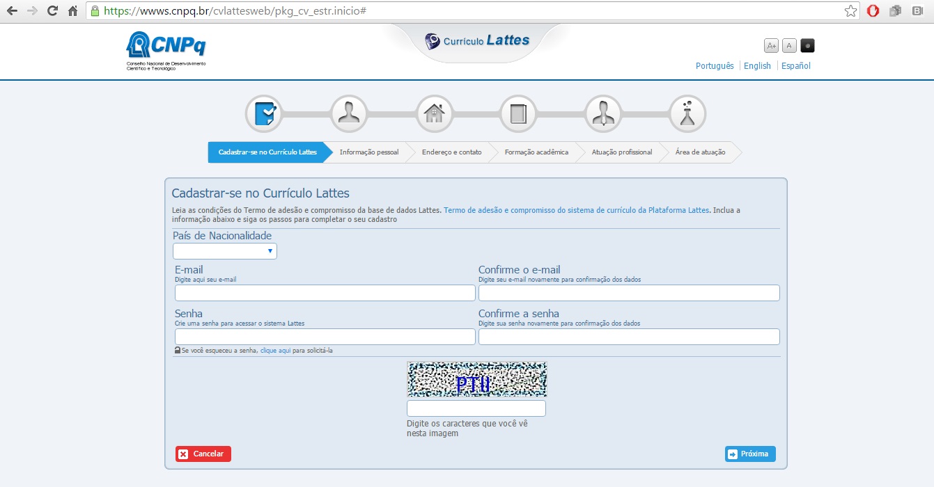Select Área de atuação step tab
Viewport: 934px width, 487px height.
pos(700,152)
